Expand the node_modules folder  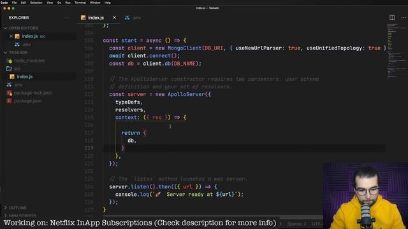(29, 60)
